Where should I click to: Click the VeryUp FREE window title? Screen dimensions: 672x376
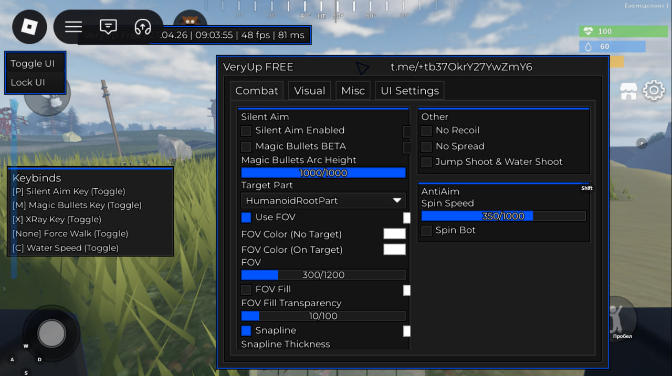click(x=258, y=67)
